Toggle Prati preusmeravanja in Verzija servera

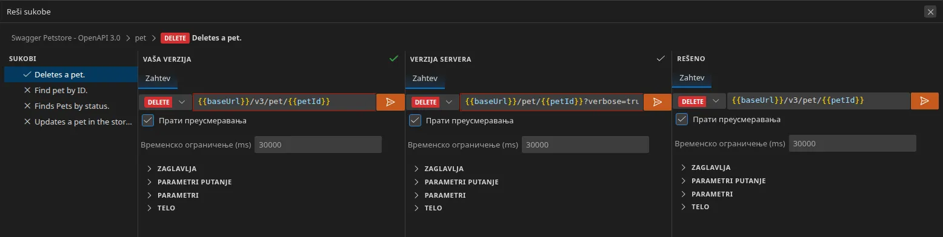[x=415, y=120]
